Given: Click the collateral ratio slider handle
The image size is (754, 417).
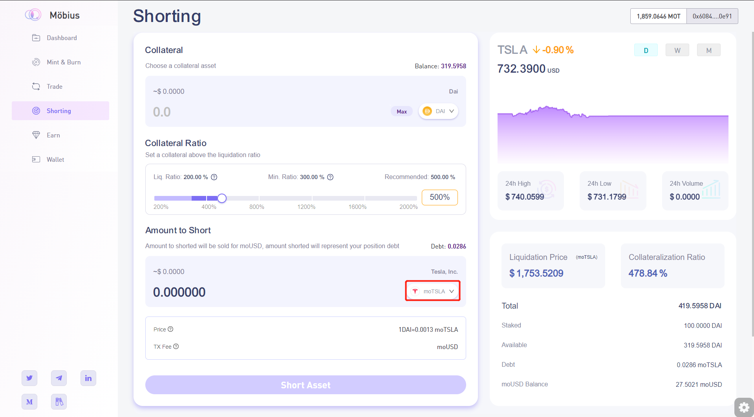Looking at the screenshot, I should pyautogui.click(x=222, y=198).
